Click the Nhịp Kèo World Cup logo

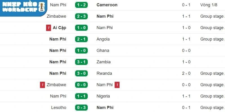coord(23,7)
